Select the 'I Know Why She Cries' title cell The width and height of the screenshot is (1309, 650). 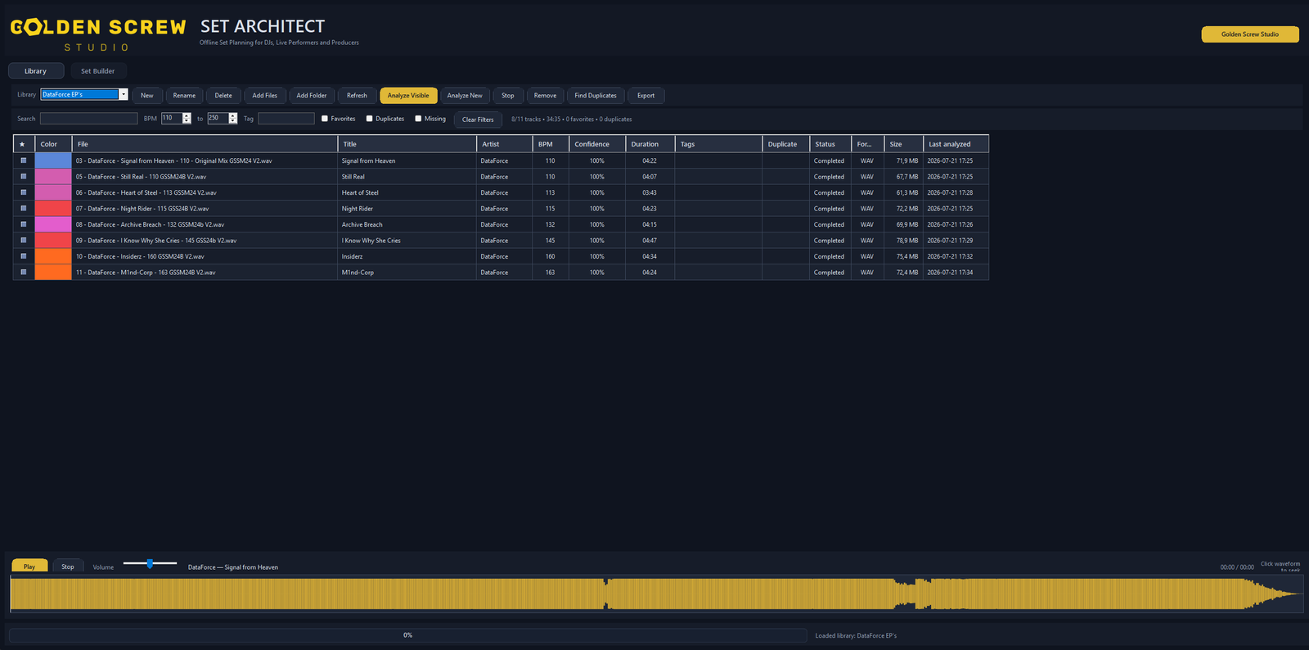[407, 241]
